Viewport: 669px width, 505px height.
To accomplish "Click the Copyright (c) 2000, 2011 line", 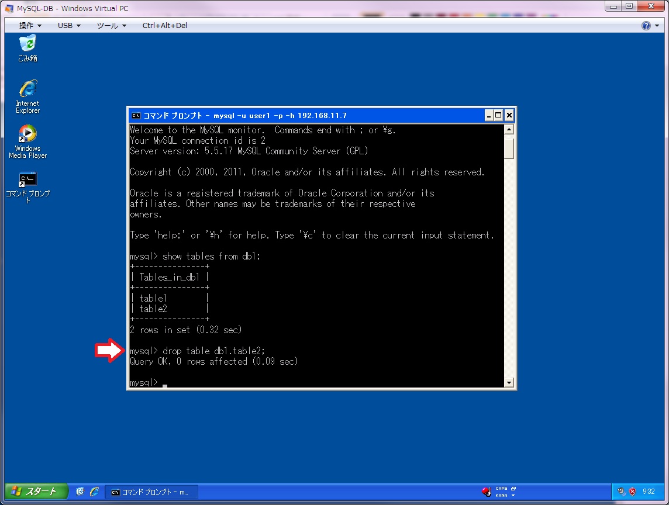I will click(x=307, y=172).
